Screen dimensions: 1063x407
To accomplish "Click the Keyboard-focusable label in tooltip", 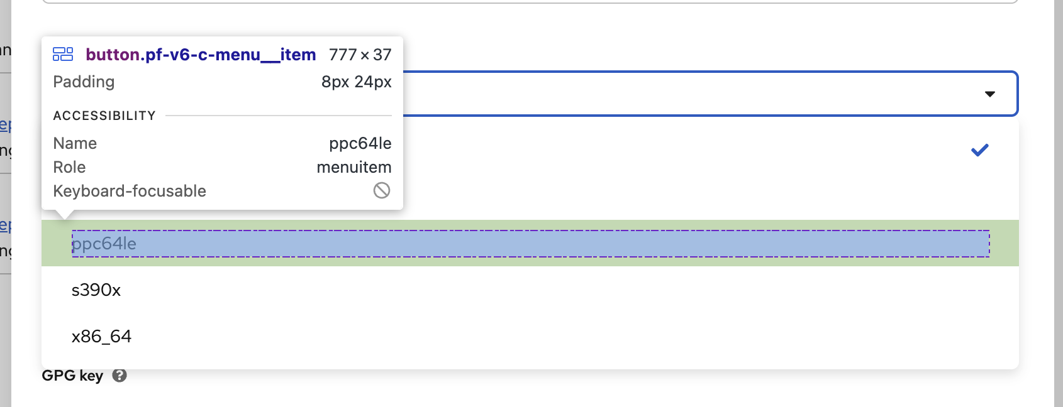I will click(130, 191).
